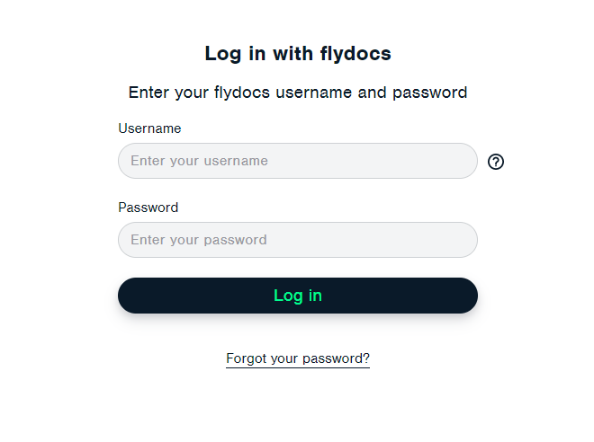Image resolution: width=594 pixels, height=442 pixels.
Task: Click the Password label
Action: coord(148,208)
